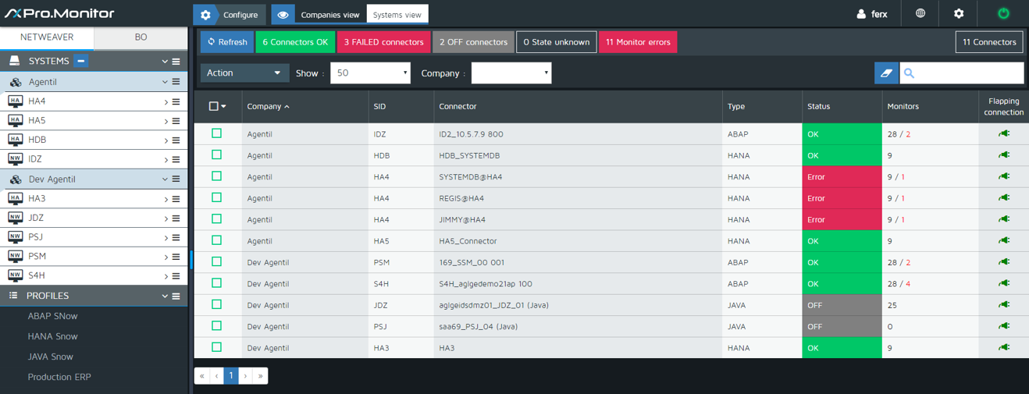
Task: Open hamburger menu for HA4 system
Action: [x=176, y=101]
